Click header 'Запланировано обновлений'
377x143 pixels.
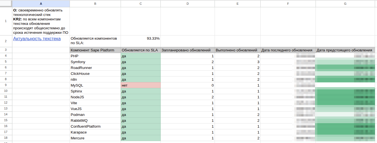point(188,50)
